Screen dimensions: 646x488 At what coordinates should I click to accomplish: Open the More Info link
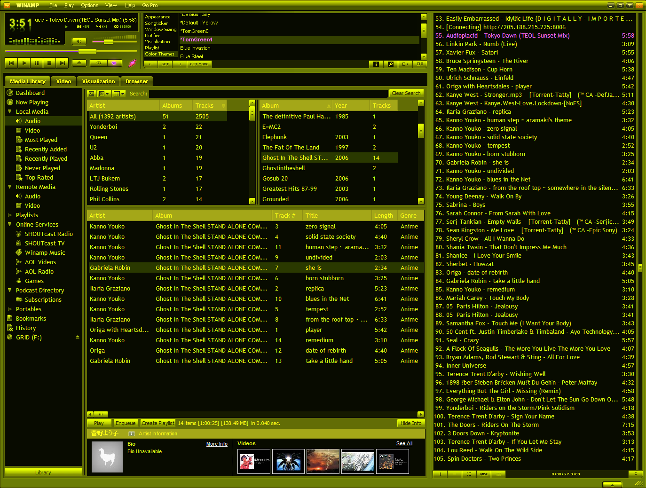[x=217, y=444]
